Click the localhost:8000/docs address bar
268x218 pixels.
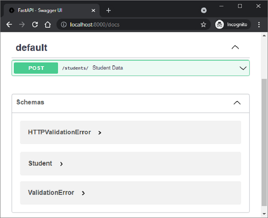[130, 25]
